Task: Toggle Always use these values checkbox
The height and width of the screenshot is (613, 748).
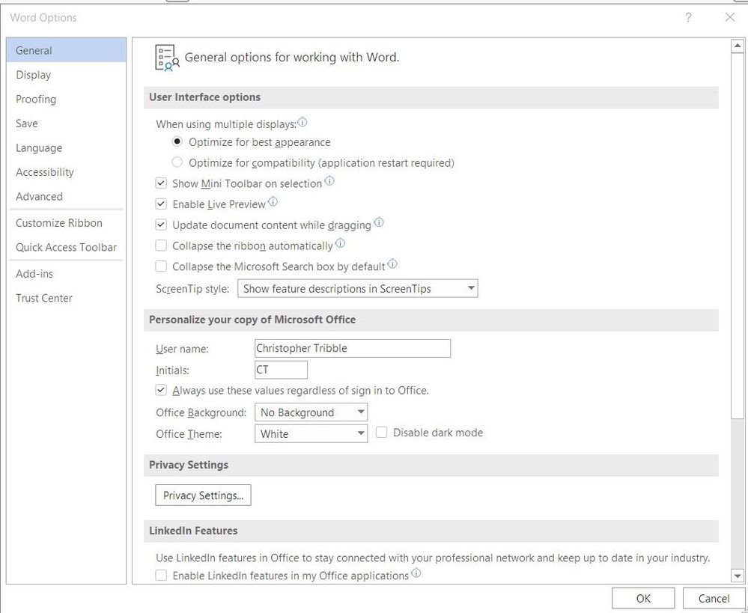Action: coord(161,390)
